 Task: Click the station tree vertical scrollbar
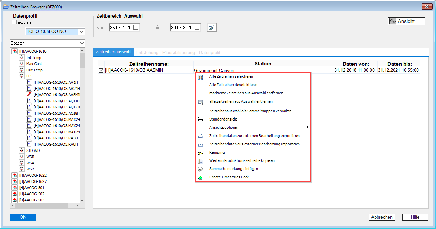[x=82, y=124]
